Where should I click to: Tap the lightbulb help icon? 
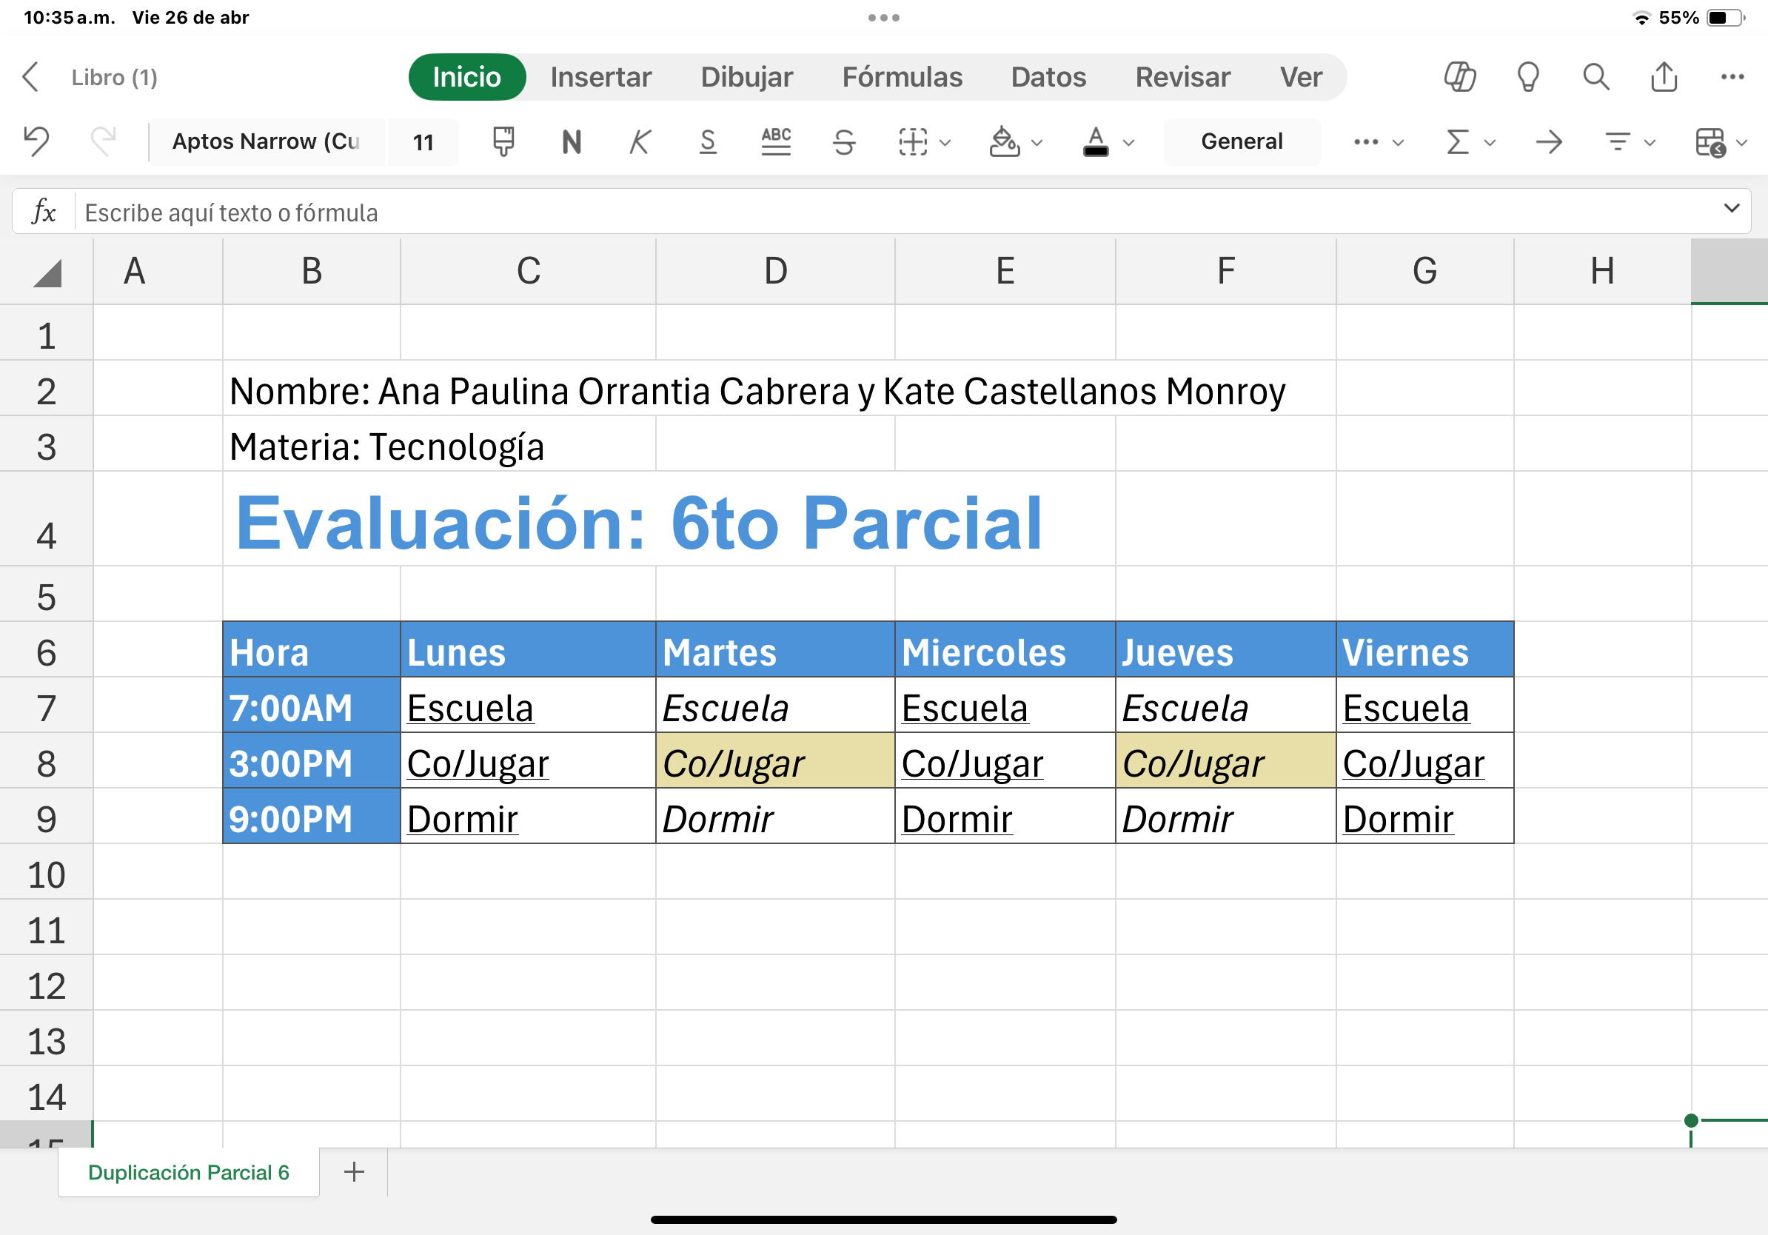[1527, 77]
